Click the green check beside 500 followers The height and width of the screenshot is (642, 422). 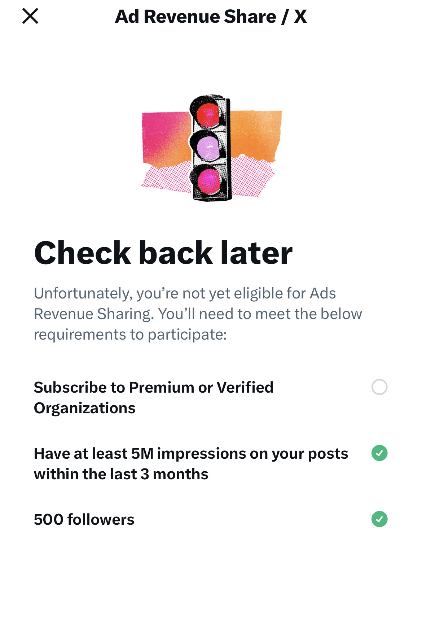click(x=379, y=519)
